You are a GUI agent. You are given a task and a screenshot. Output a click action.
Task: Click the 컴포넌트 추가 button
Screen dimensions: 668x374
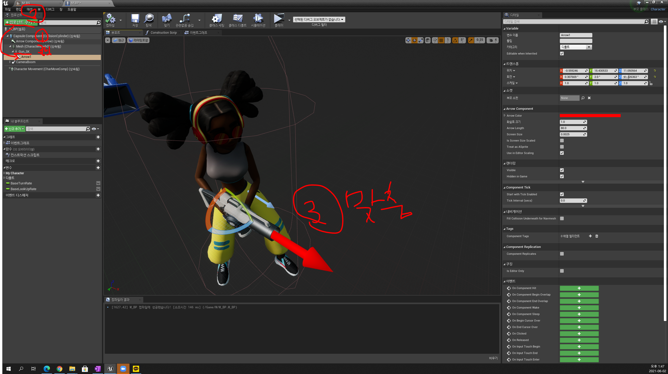21,22
